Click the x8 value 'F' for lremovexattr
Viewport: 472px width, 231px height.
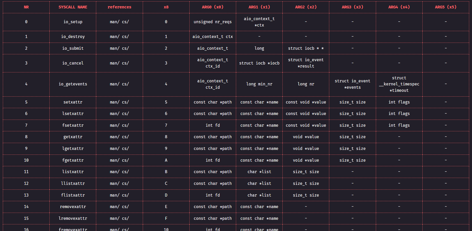point(166,219)
